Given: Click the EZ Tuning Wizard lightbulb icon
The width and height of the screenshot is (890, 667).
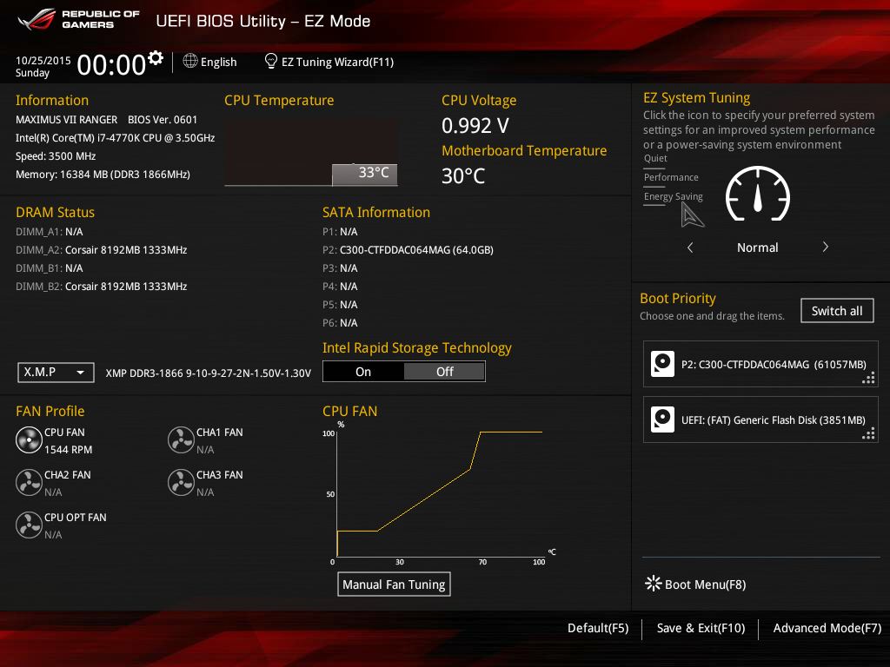Looking at the screenshot, I should pyautogui.click(x=271, y=62).
